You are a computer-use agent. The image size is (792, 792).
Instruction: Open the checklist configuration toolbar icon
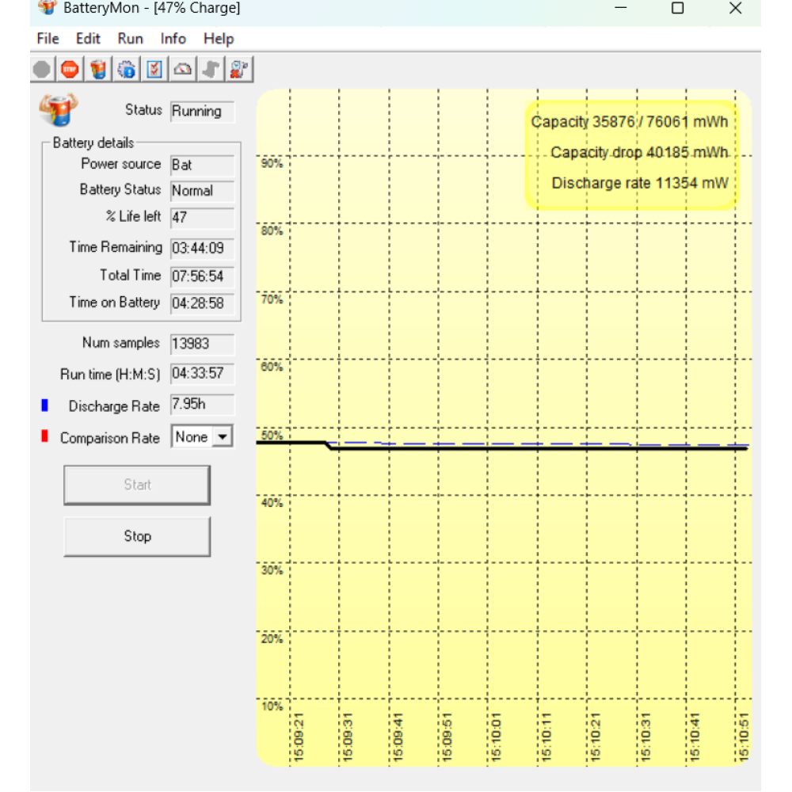pyautogui.click(x=154, y=69)
